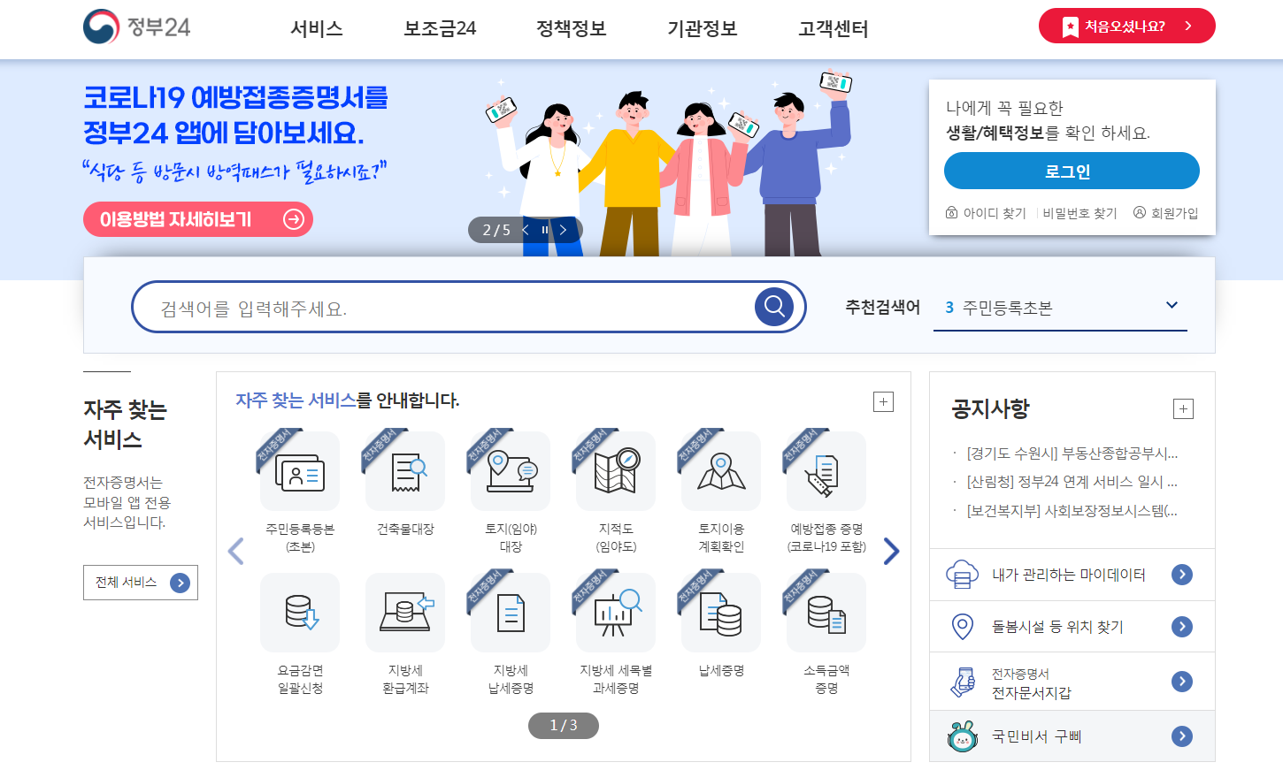
Task: Open the 정책정보 menu
Action: coord(571,28)
